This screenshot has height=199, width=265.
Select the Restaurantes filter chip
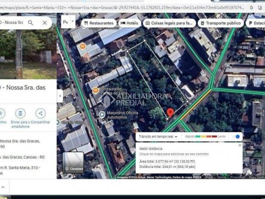click(99, 23)
